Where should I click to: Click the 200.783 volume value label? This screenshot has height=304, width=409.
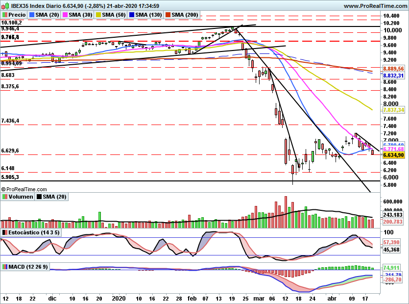[x=393, y=222]
